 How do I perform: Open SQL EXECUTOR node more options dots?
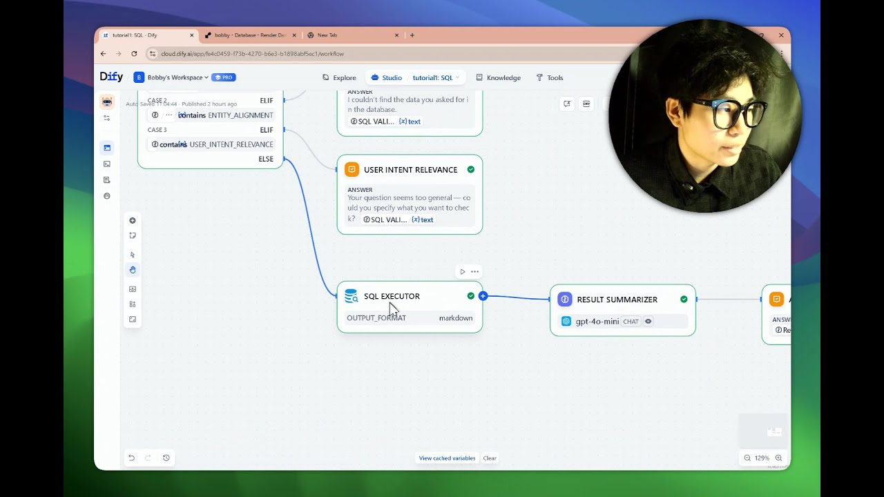coord(474,271)
